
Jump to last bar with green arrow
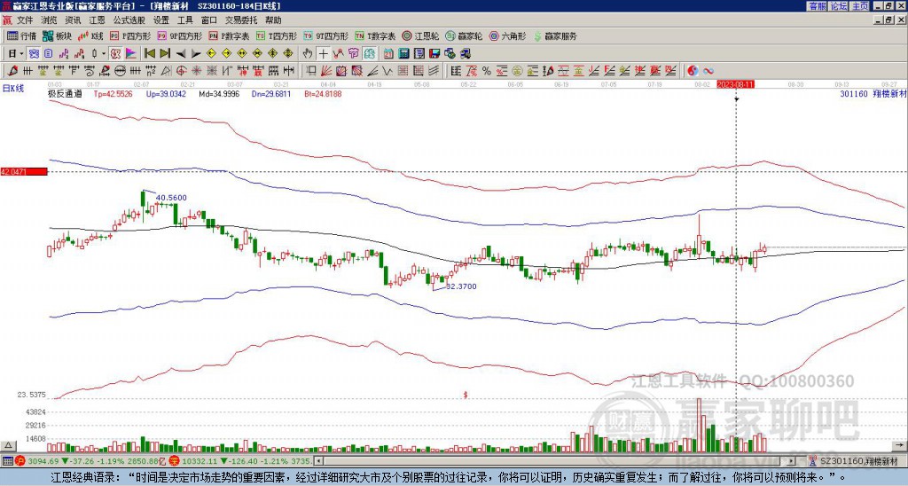coord(165,53)
